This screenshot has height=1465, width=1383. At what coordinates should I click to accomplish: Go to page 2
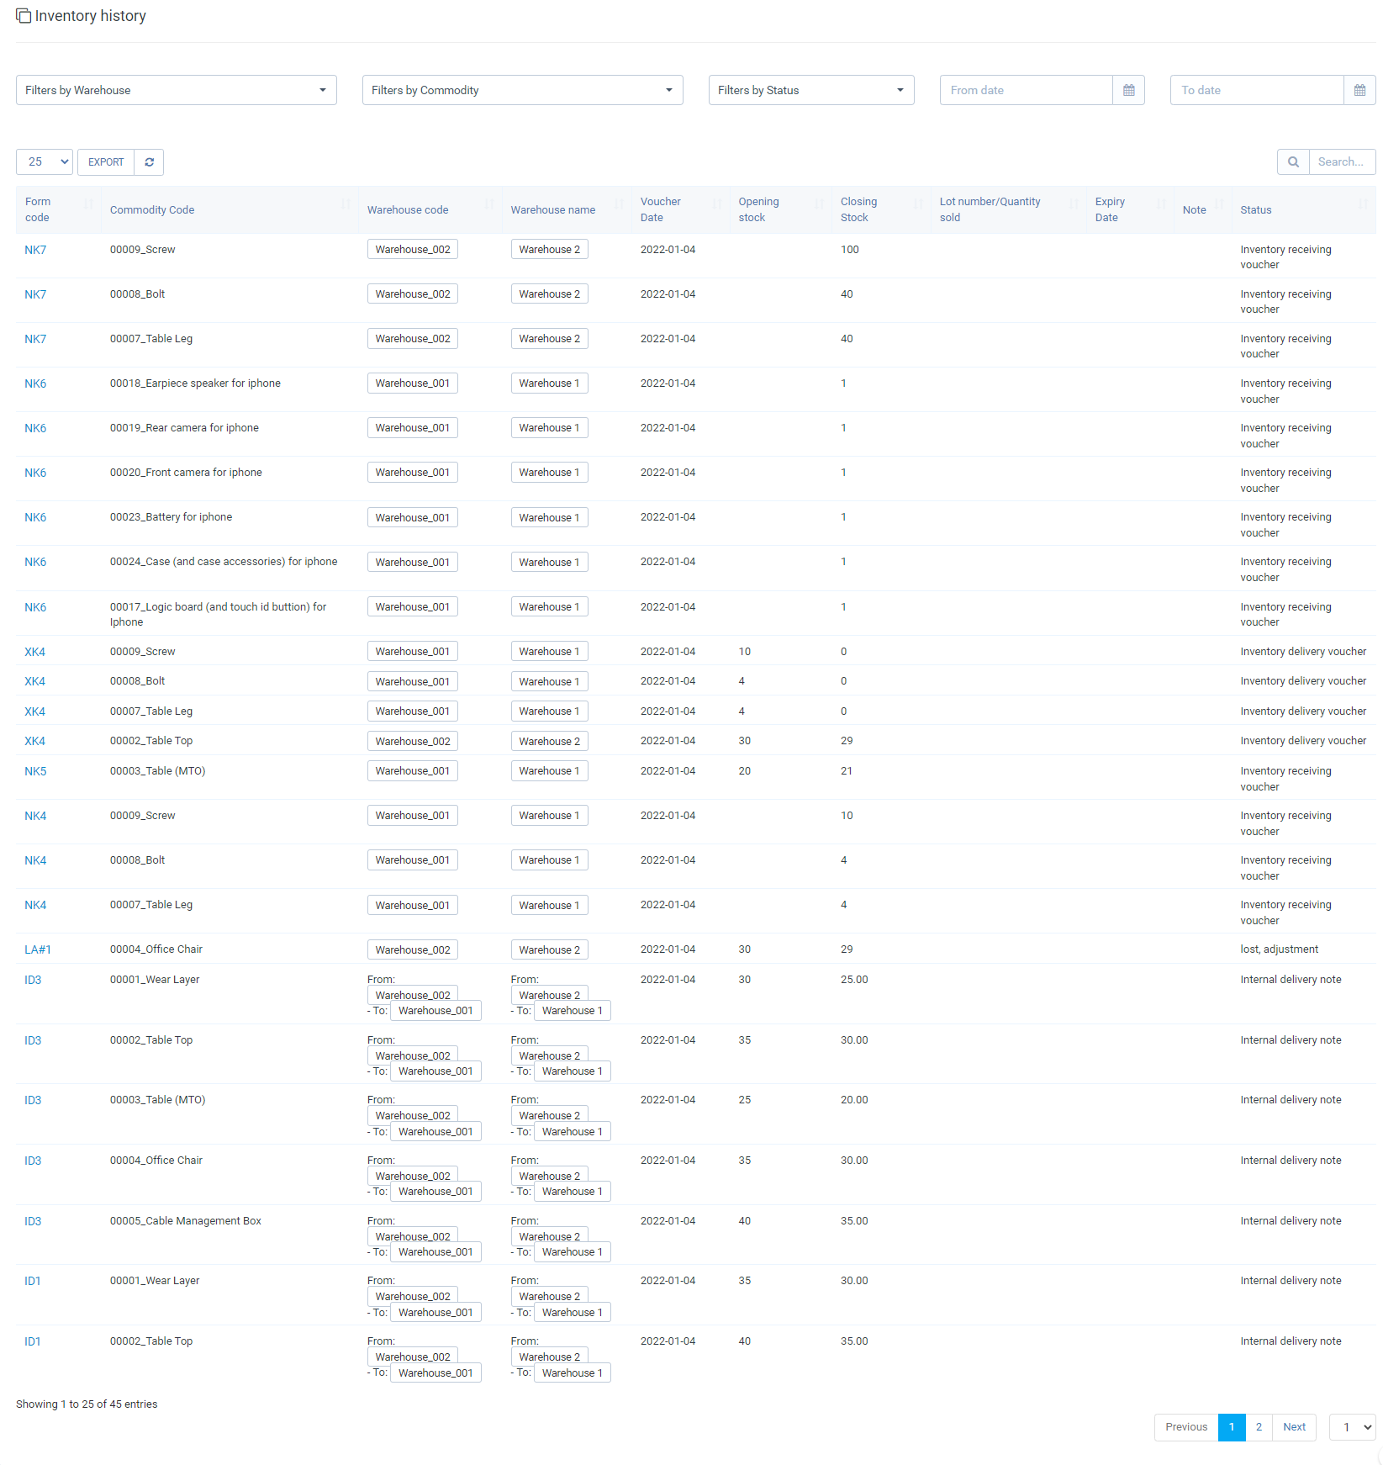point(1259,1427)
